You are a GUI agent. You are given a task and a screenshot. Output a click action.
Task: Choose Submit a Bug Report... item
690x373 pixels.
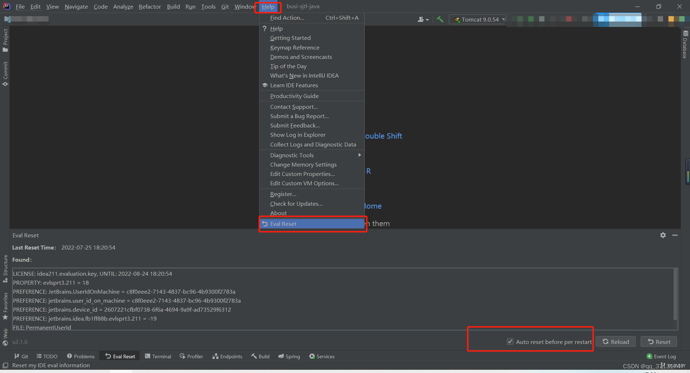(312, 116)
